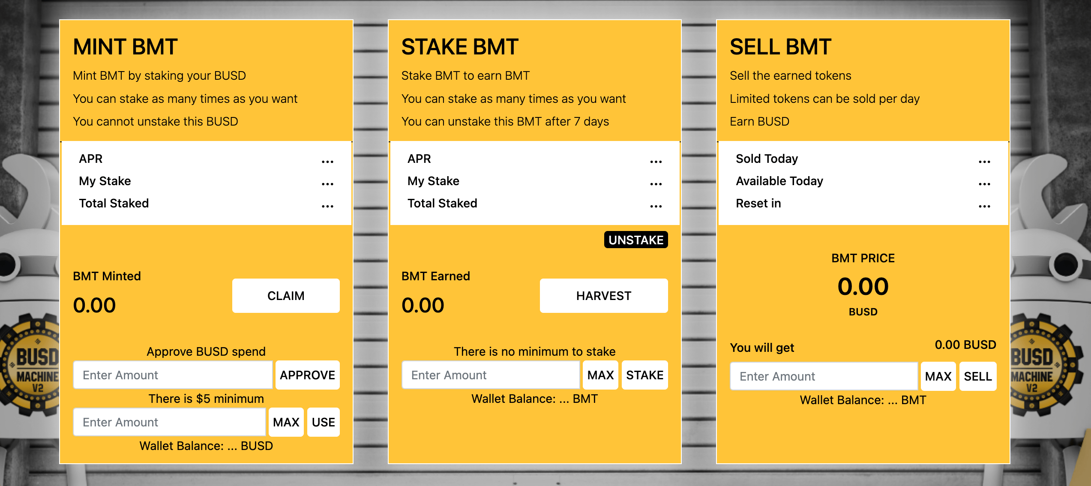Click the 0.00 BMT price value
Image resolution: width=1091 pixels, height=486 pixels.
[x=863, y=286]
